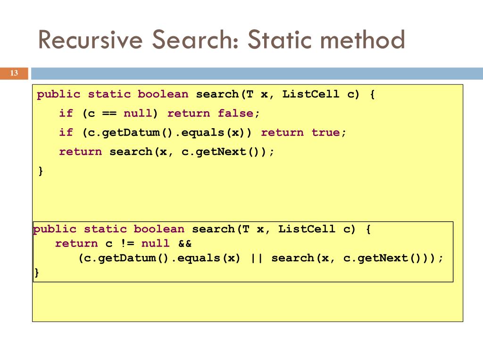This screenshot has height=362, width=483.
Task: Click the 'return c != null &&' line
Action: click(x=123, y=244)
